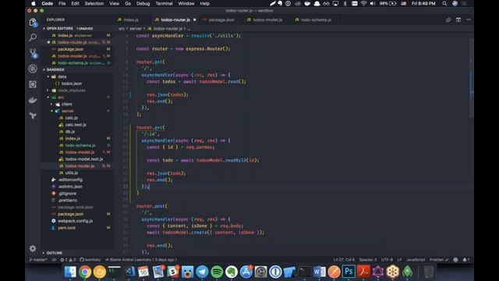Open the notifications bell in status bar
This screenshot has height=281, width=499.
tap(465, 260)
